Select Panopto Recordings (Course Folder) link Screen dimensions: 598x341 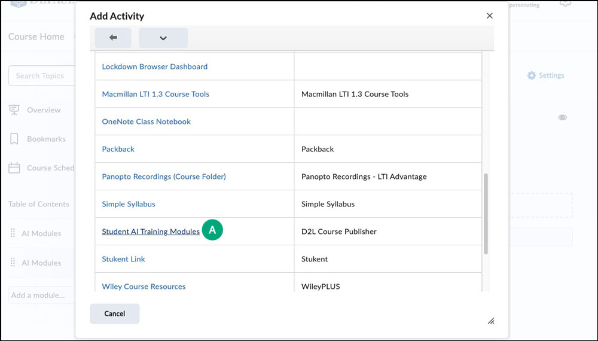[x=164, y=176]
